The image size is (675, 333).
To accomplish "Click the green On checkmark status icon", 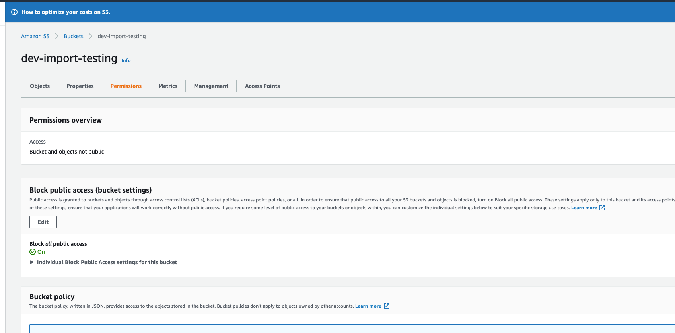I will pyautogui.click(x=33, y=252).
